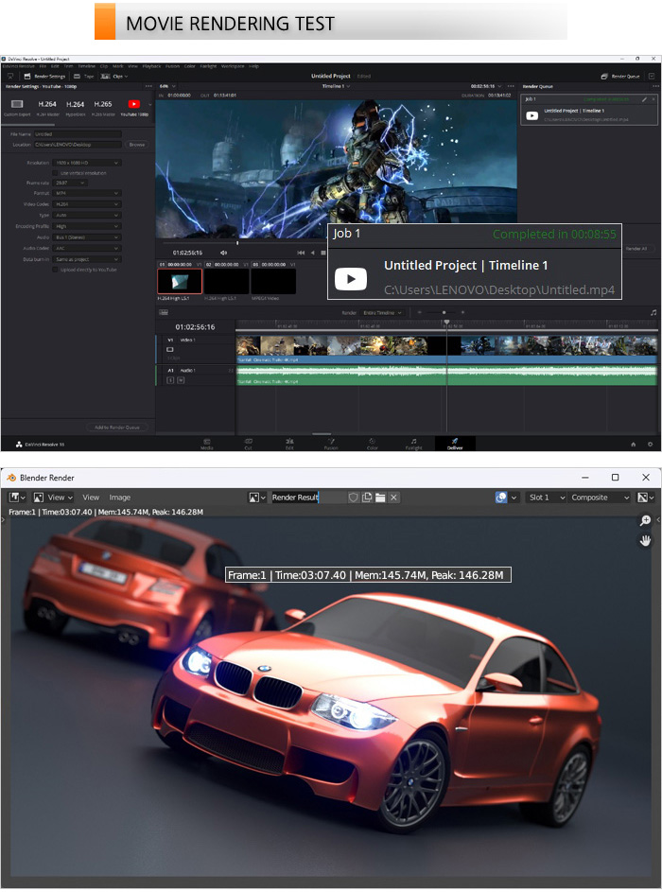This screenshot has width=662, height=892.
Task: Open the Workspace menu in DaVinci
Action: (x=232, y=66)
